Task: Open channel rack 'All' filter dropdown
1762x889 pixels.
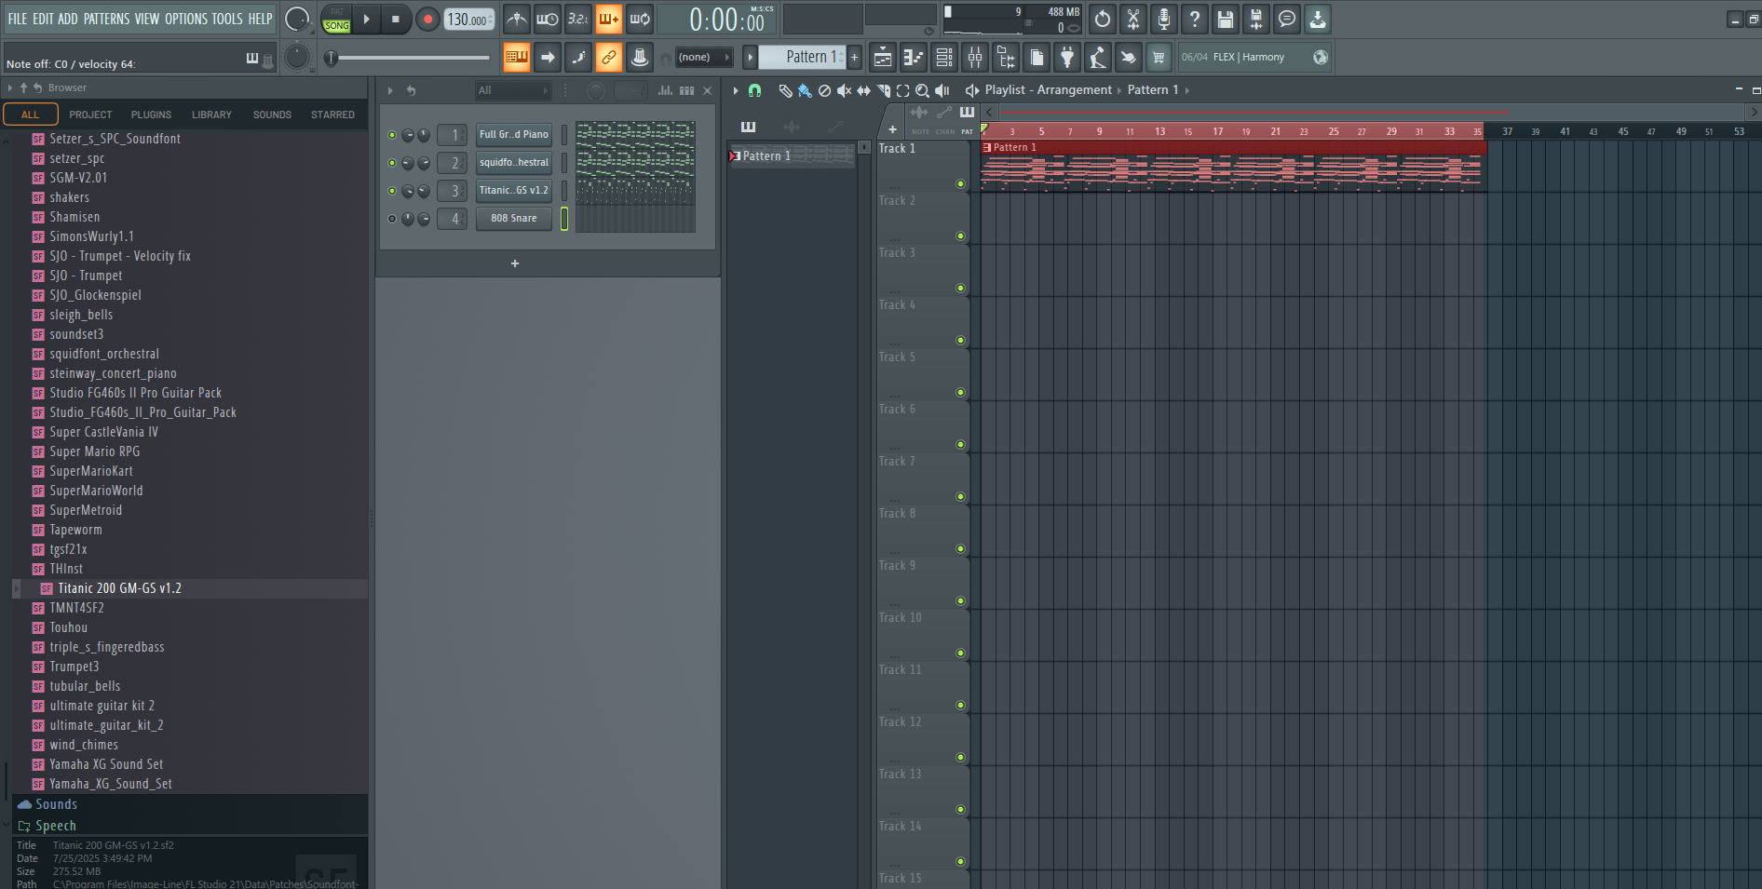Action: [x=513, y=90]
